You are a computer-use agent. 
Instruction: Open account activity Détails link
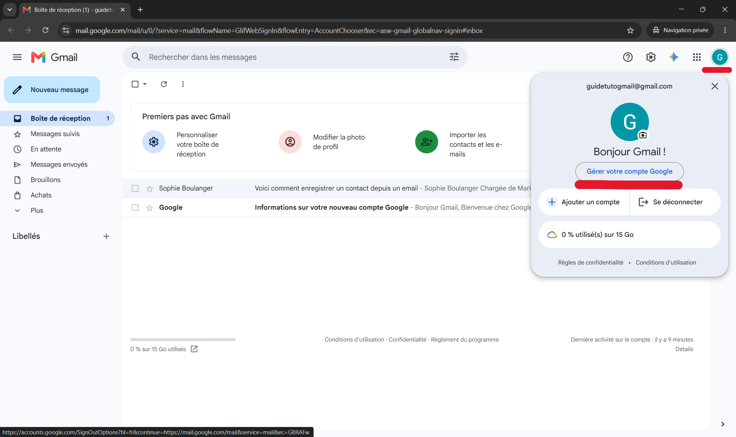coord(684,349)
